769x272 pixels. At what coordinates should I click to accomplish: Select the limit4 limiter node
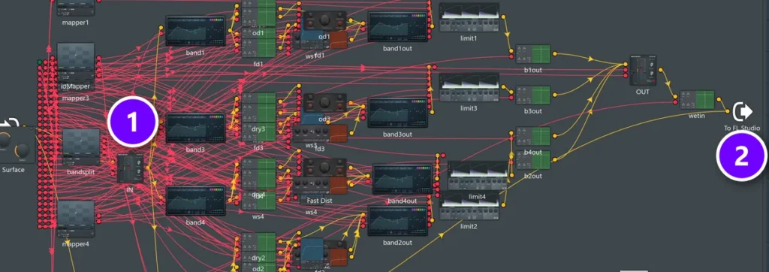[478, 175]
